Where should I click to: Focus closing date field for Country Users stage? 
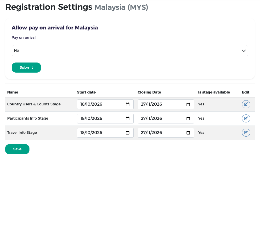click(x=166, y=104)
